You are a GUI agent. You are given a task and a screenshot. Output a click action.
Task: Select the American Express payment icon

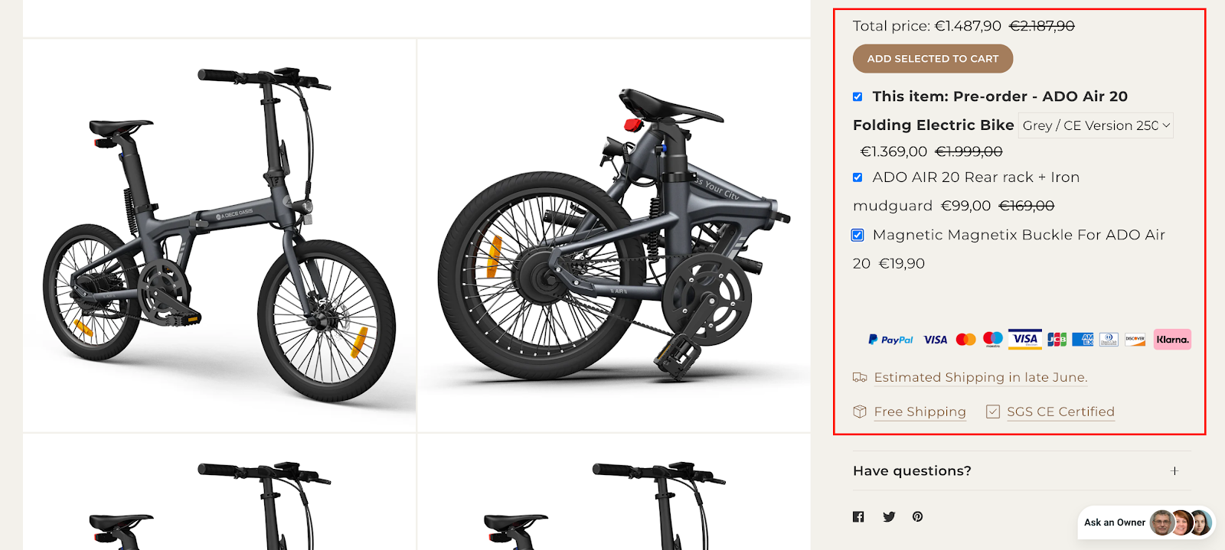(1083, 339)
